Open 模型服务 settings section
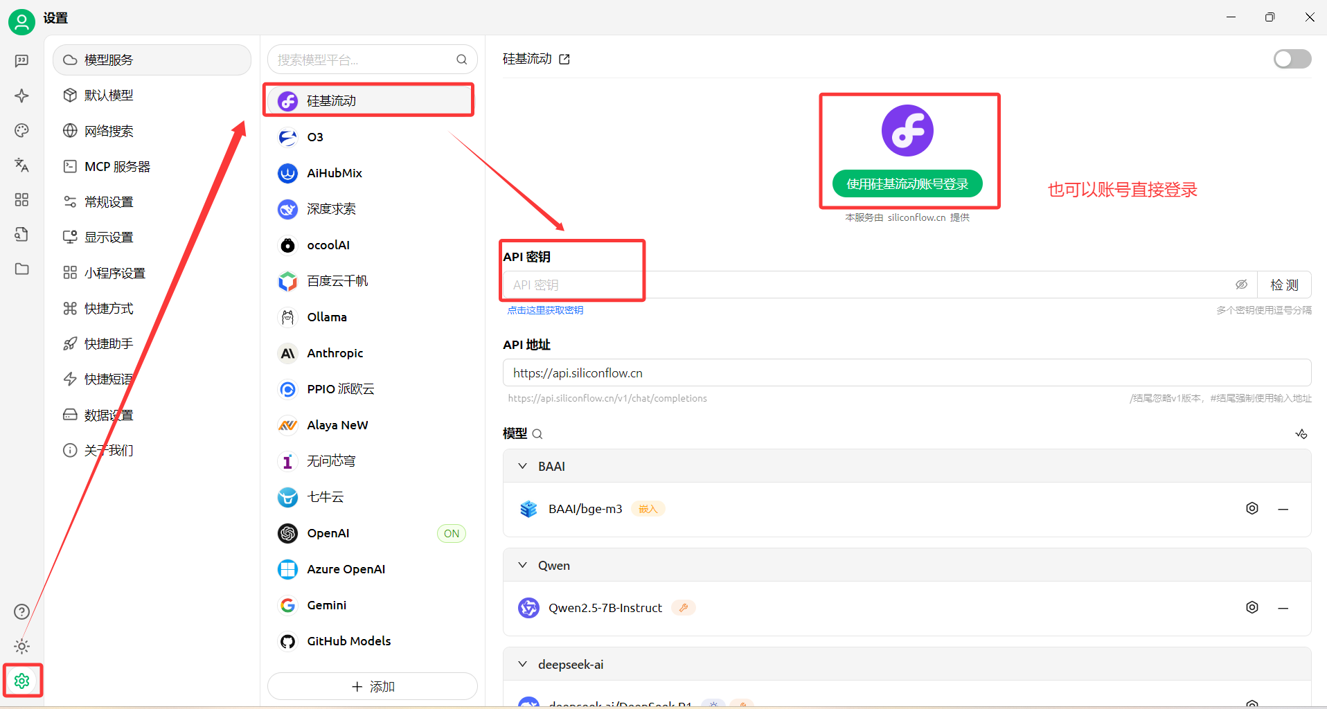The width and height of the screenshot is (1327, 709). pyautogui.click(x=152, y=60)
